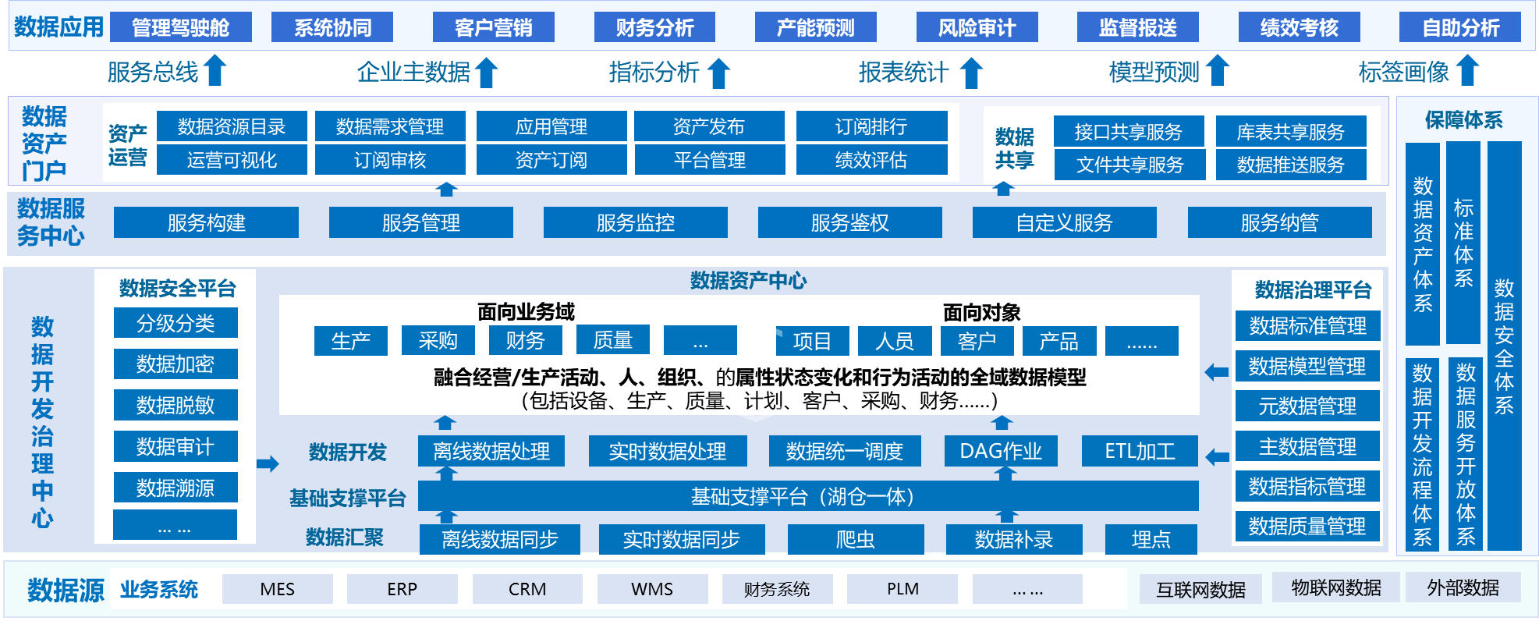Click the left arrow beside 主数据管理

click(1216, 456)
